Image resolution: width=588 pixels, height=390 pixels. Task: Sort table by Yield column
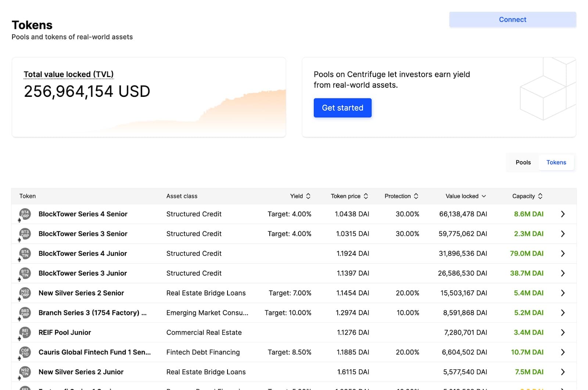pyautogui.click(x=300, y=196)
